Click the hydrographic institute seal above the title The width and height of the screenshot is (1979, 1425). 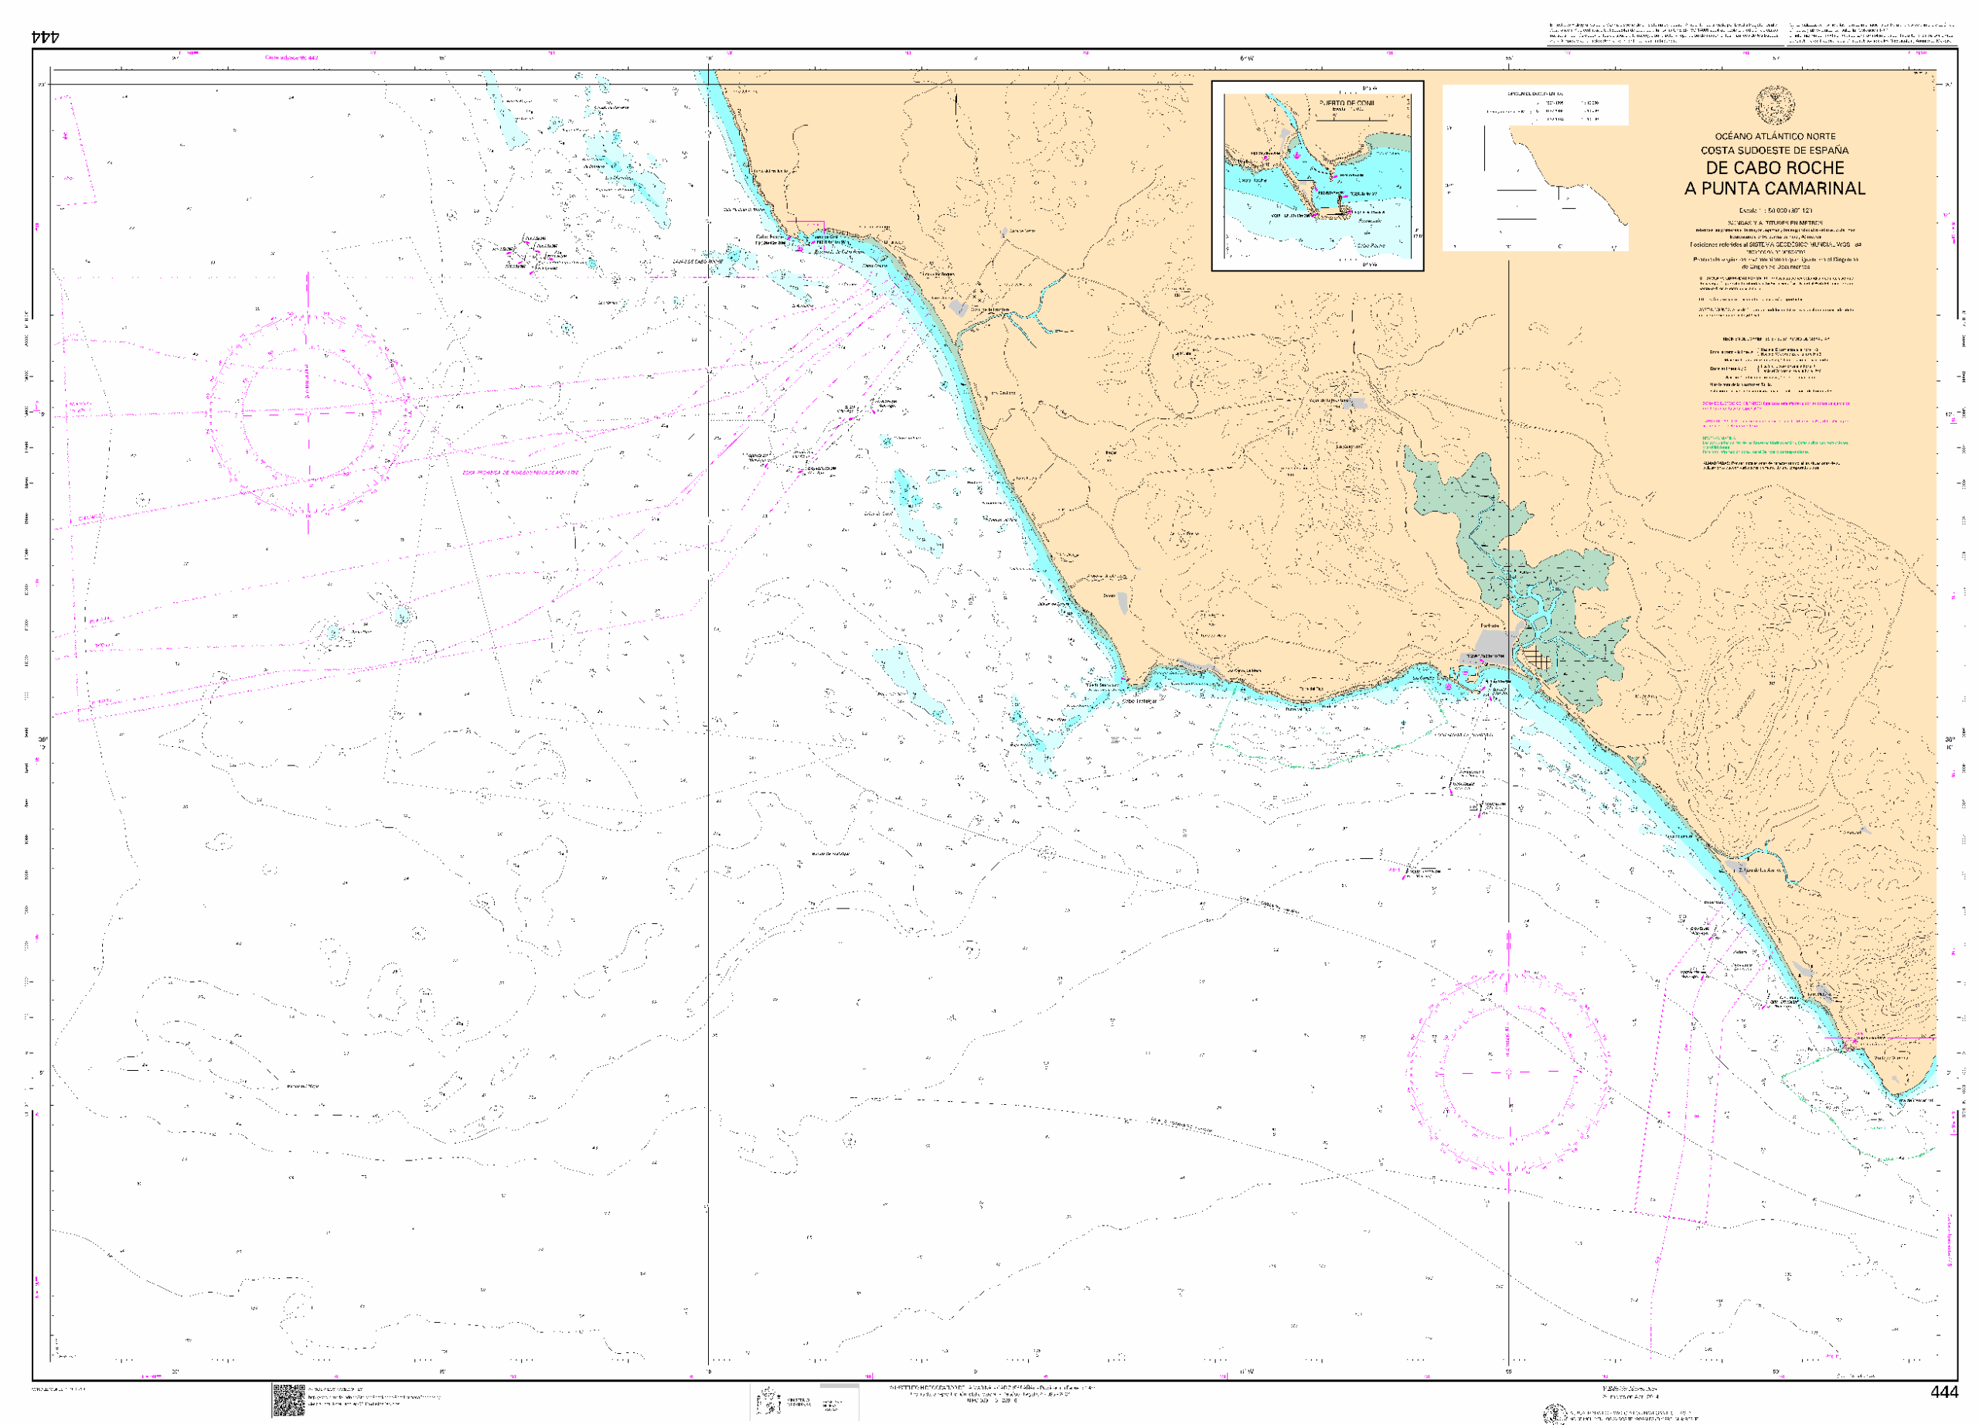click(x=1774, y=104)
